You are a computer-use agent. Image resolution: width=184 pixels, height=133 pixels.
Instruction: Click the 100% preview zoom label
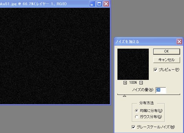click(x=133, y=83)
